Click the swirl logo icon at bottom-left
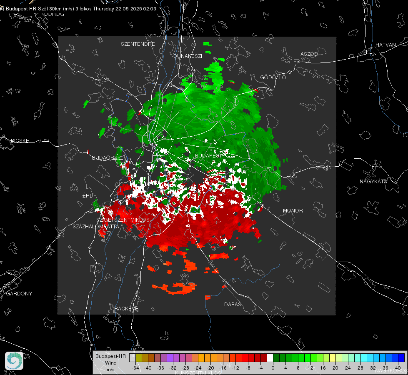 [x=14, y=361]
